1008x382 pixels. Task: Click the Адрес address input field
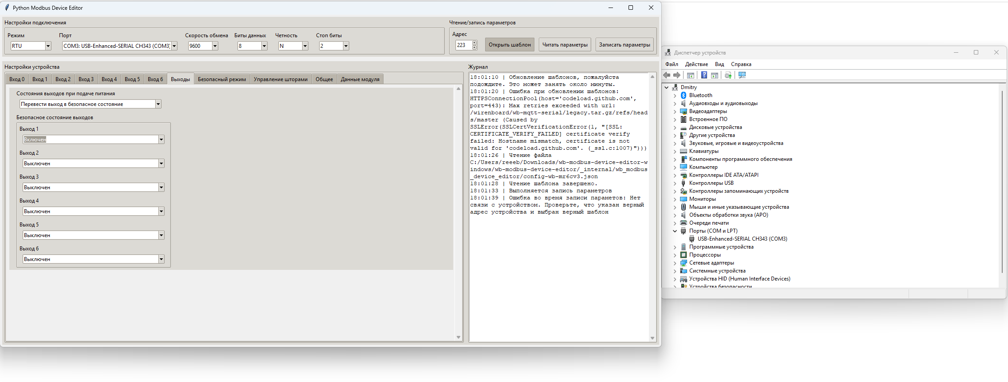tap(463, 45)
